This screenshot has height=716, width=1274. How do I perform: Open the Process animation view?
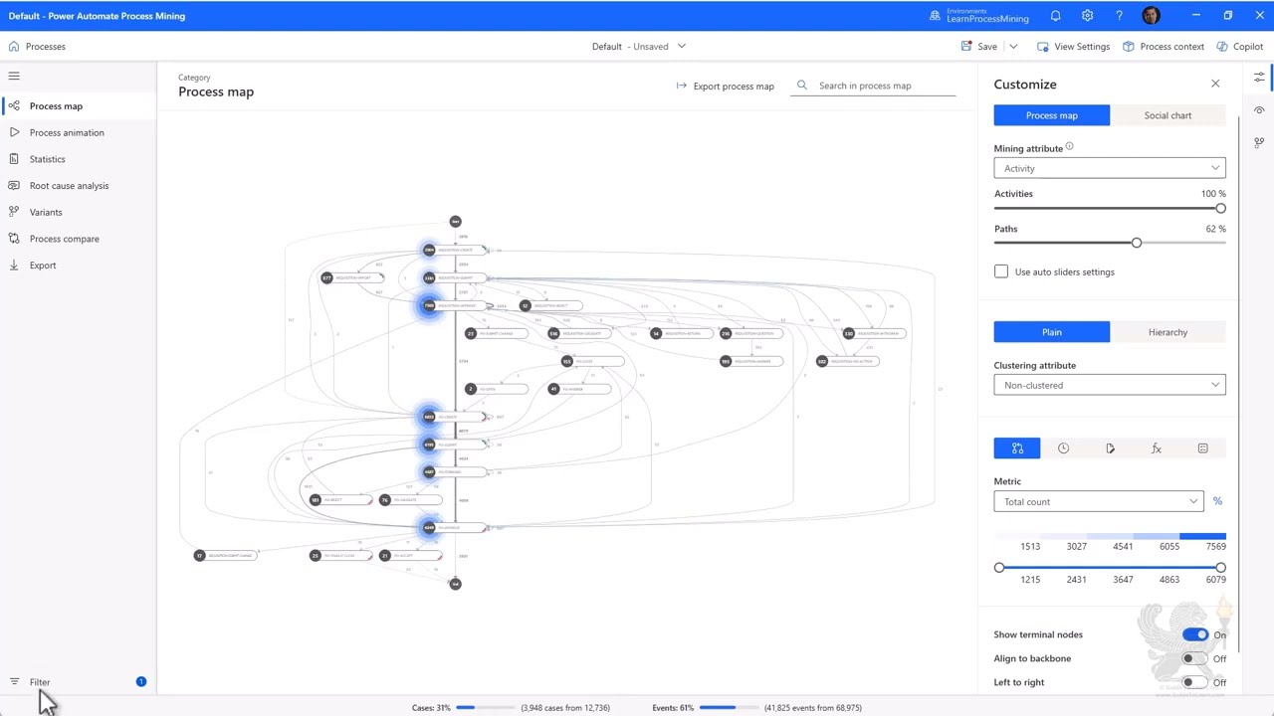click(67, 132)
